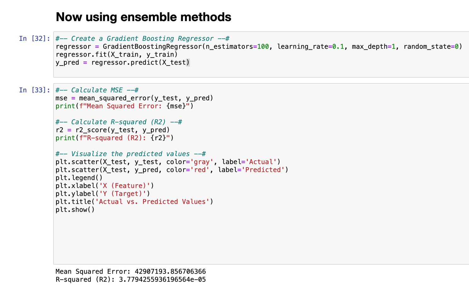Click the R-squared (R2) output line
This screenshot has width=469, height=285.
[x=130, y=279]
